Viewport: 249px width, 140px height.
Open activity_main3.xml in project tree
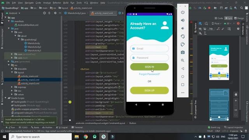[x=30, y=84]
